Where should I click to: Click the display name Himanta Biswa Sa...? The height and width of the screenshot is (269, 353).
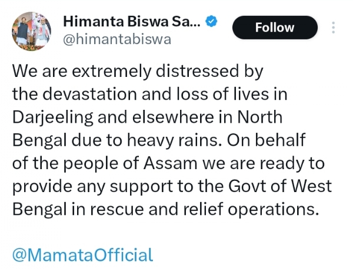[132, 22]
